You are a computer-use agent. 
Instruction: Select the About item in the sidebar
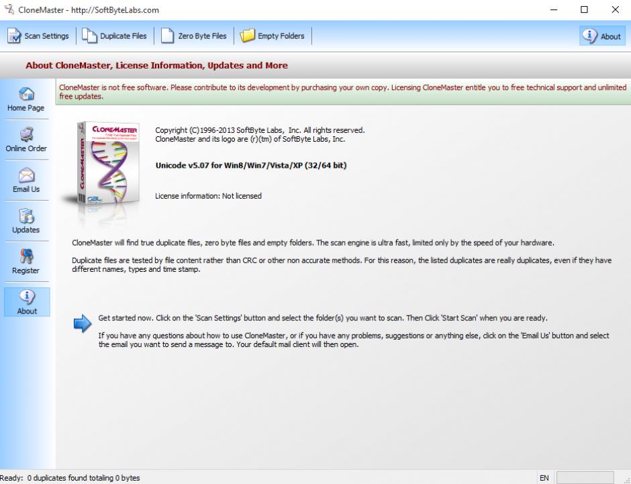26,303
